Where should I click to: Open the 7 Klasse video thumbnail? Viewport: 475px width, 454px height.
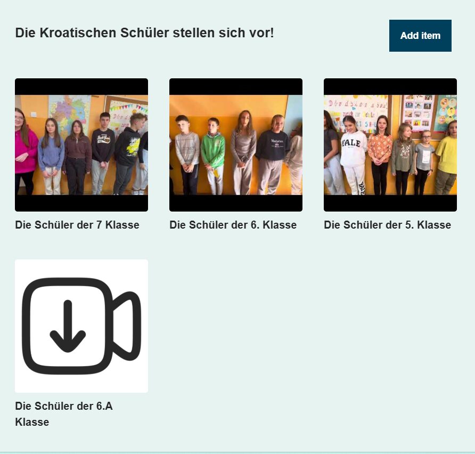81,145
